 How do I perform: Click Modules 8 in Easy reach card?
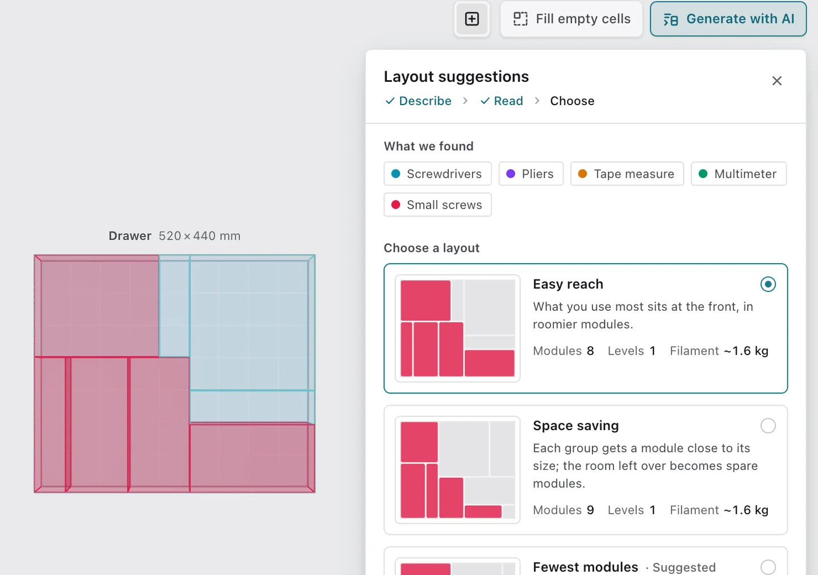tap(564, 351)
